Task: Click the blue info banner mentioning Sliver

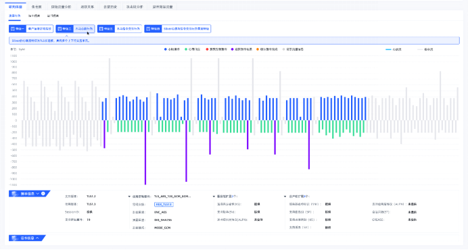Action: [x=234, y=41]
